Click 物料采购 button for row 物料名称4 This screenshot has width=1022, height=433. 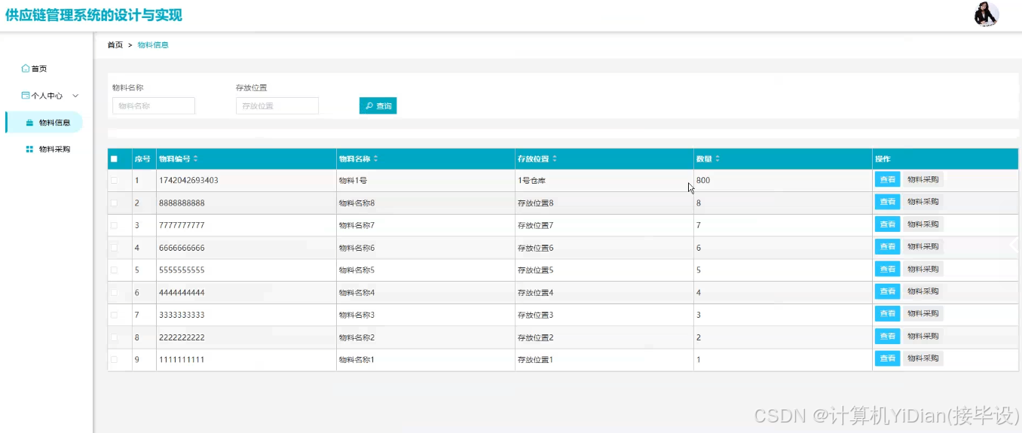923,291
